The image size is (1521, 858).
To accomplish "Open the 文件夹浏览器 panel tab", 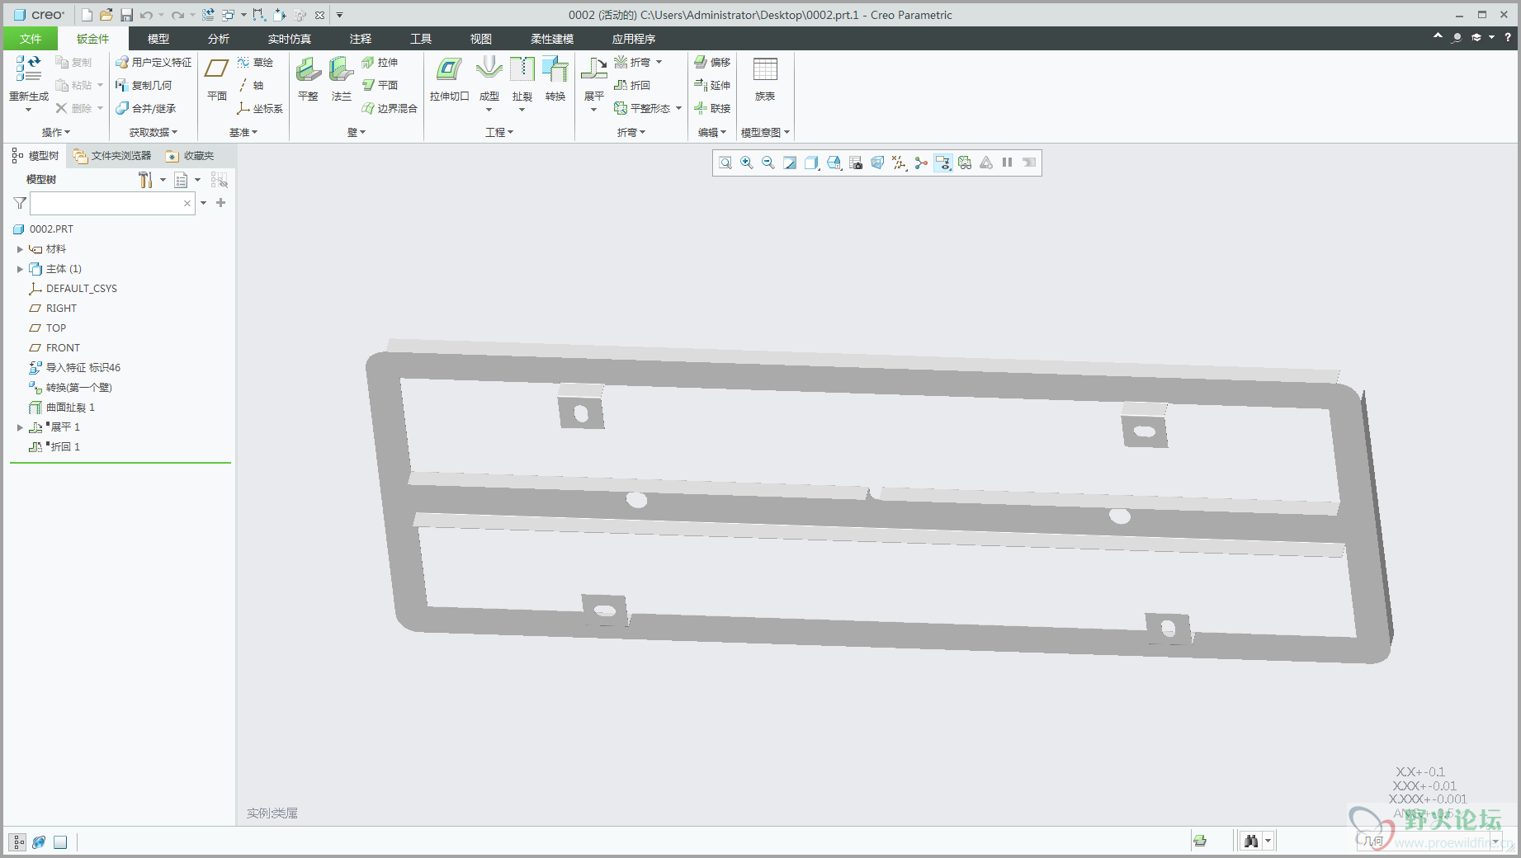I will click(x=112, y=156).
